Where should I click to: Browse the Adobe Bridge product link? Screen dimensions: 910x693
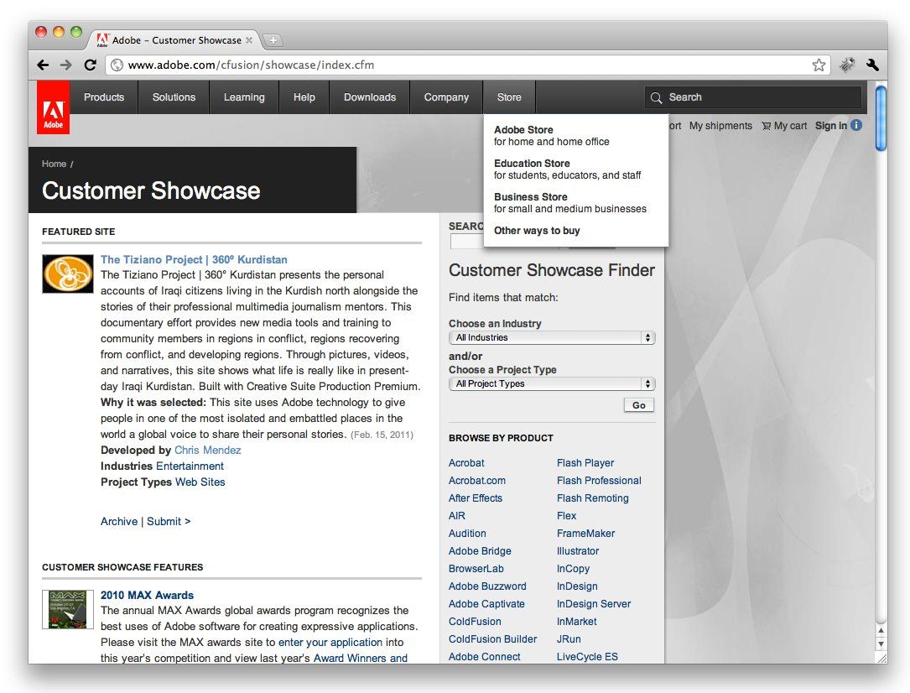click(x=480, y=551)
